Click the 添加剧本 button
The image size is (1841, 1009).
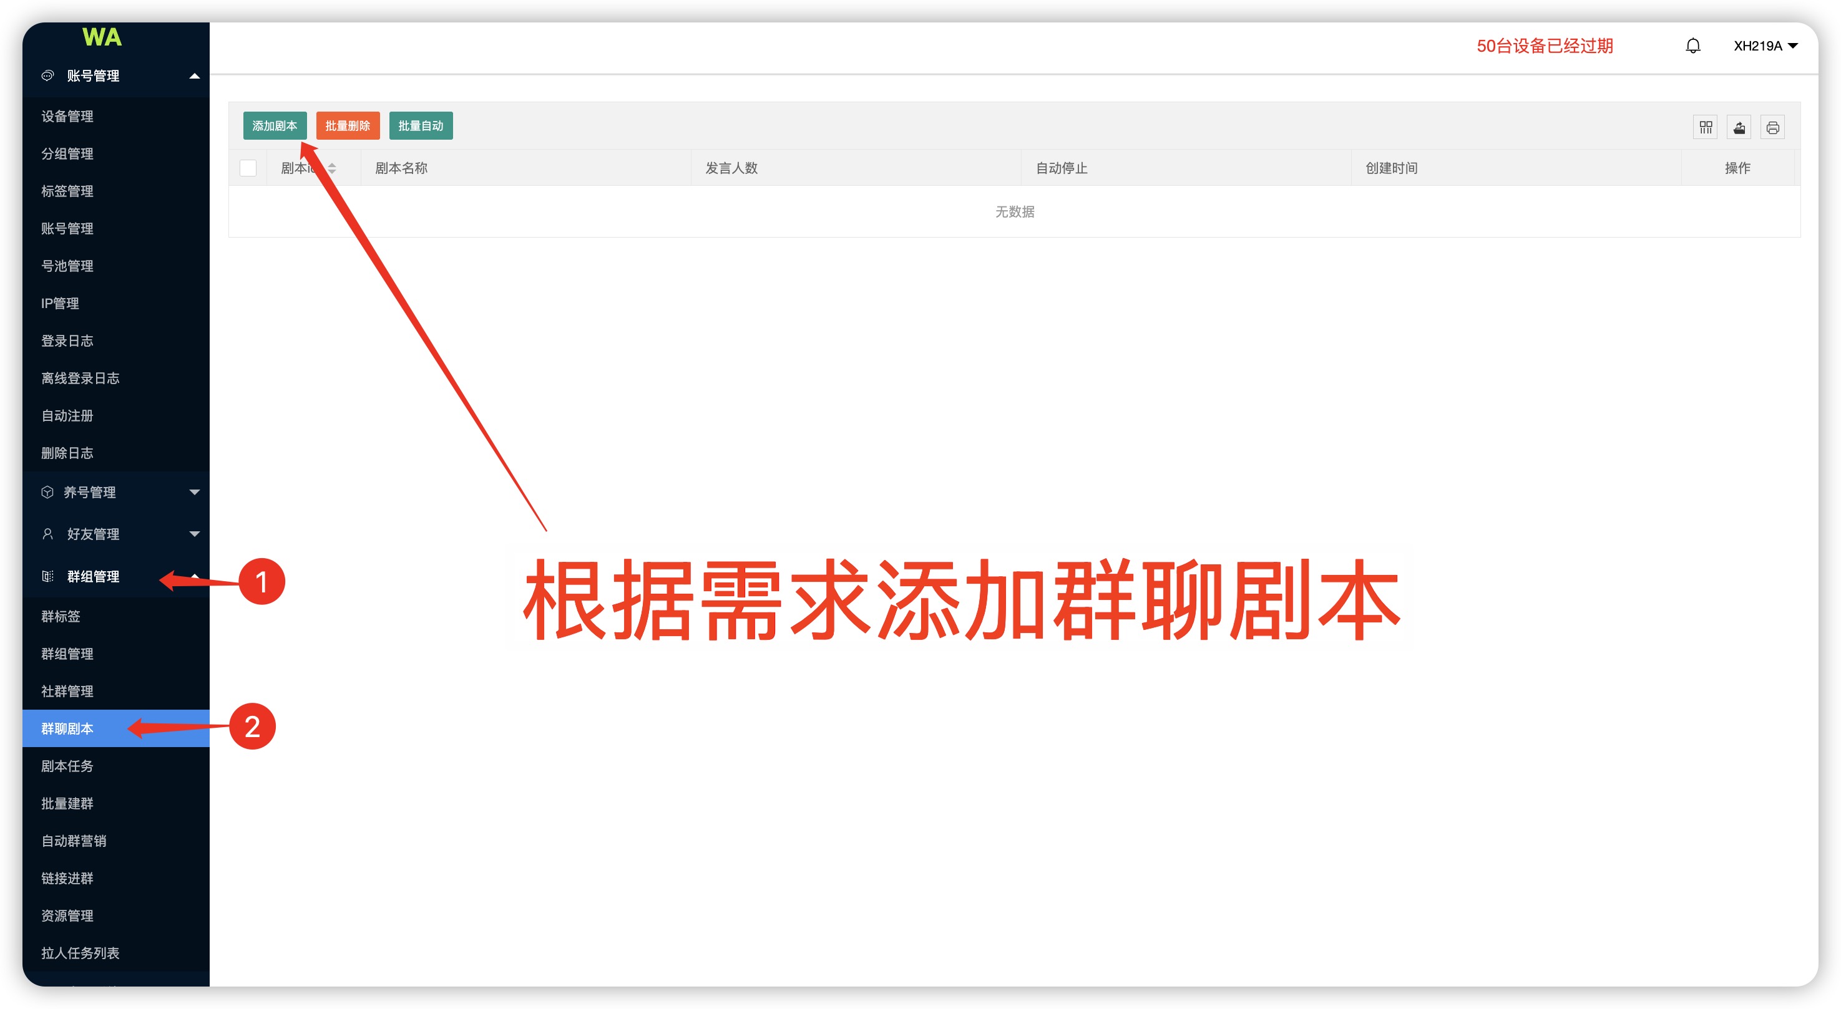tap(275, 126)
